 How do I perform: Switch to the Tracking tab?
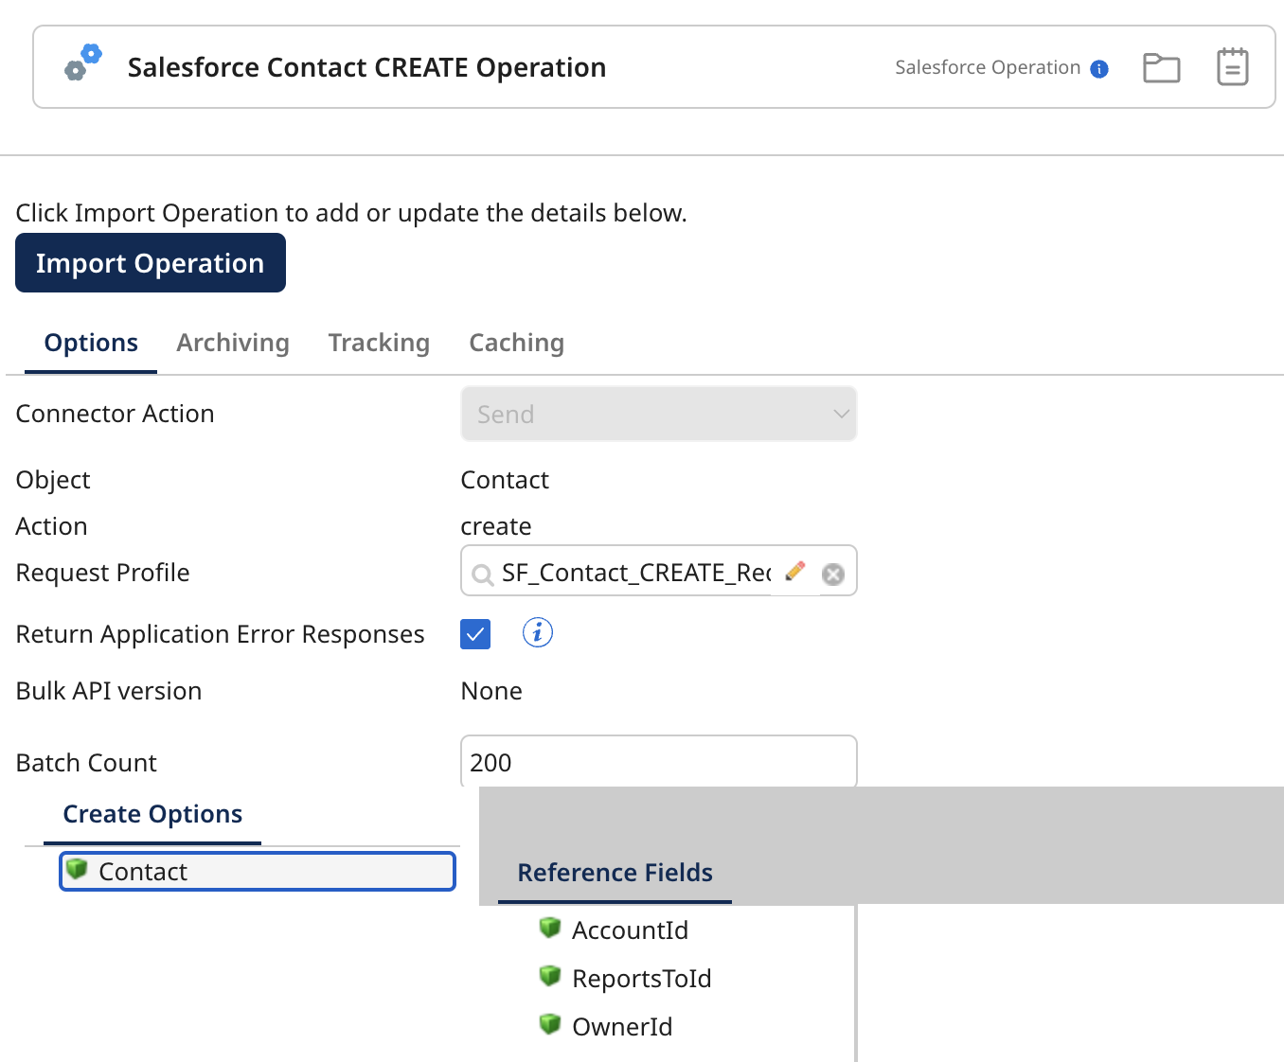pyautogui.click(x=379, y=343)
